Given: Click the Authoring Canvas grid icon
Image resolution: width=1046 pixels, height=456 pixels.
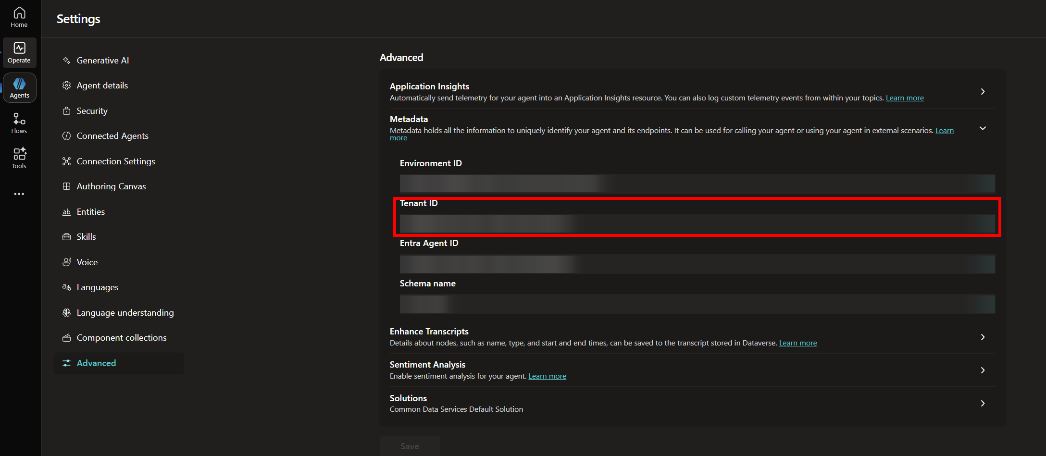Looking at the screenshot, I should pos(66,186).
